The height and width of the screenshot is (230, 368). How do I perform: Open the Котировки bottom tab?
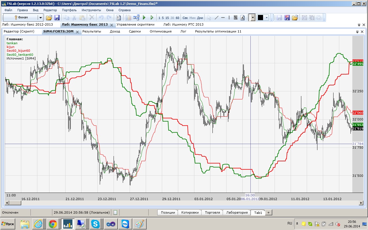[190, 212]
